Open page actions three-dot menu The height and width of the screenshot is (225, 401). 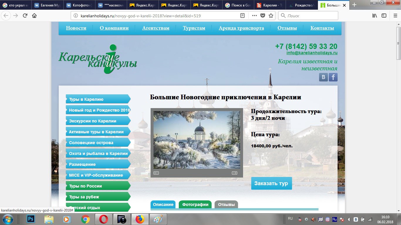254,16
